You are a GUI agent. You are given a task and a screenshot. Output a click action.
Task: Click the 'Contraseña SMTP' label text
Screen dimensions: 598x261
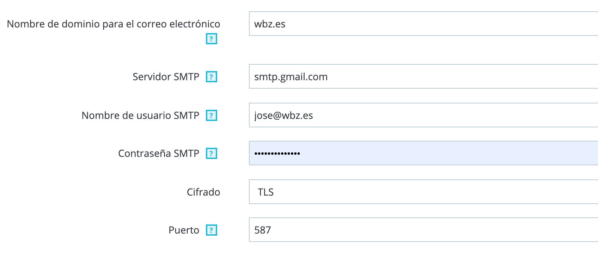pos(159,153)
